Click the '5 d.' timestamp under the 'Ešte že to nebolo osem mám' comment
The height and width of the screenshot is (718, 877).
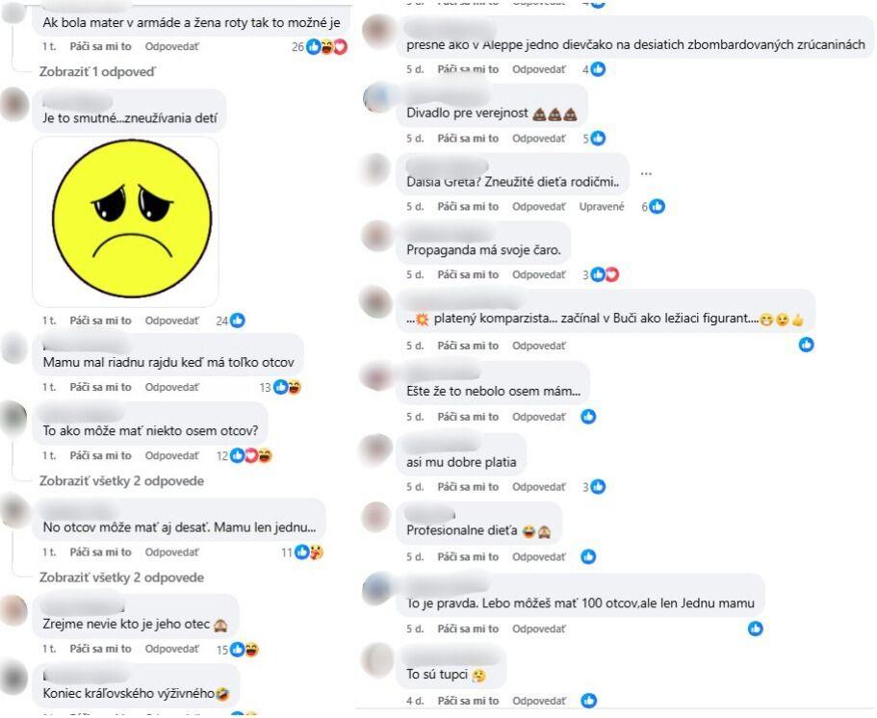point(415,417)
